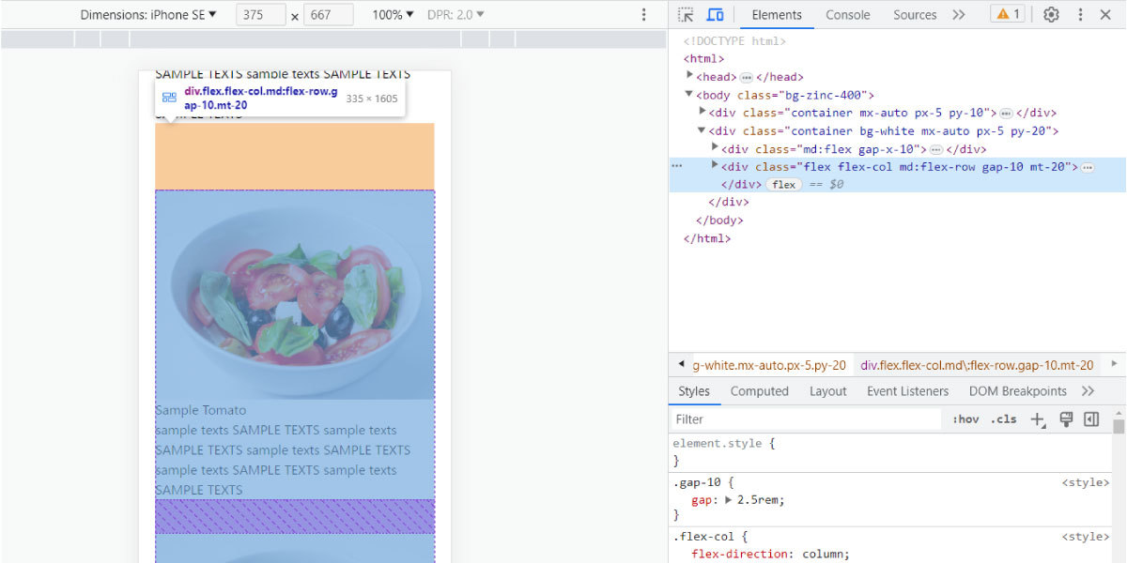The width and height of the screenshot is (1127, 563).
Task: Click the opening html tag line
Action: [x=703, y=58]
